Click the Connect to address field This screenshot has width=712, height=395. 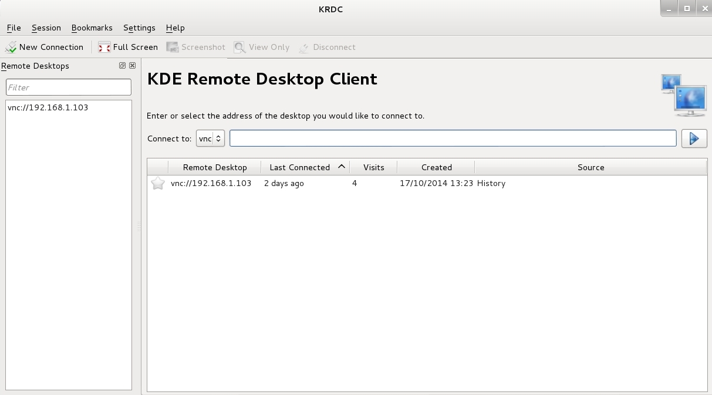tap(453, 139)
